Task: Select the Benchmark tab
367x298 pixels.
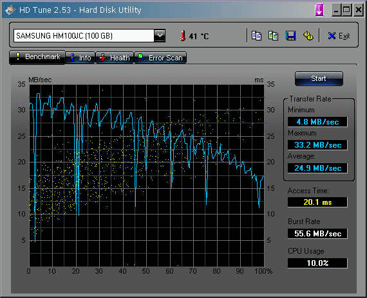Action: (37, 57)
